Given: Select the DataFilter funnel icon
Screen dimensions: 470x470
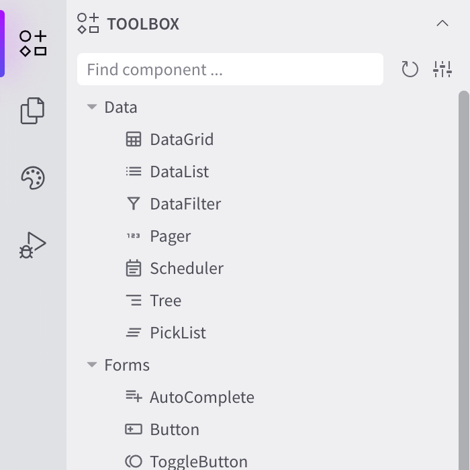Looking at the screenshot, I should tap(134, 203).
